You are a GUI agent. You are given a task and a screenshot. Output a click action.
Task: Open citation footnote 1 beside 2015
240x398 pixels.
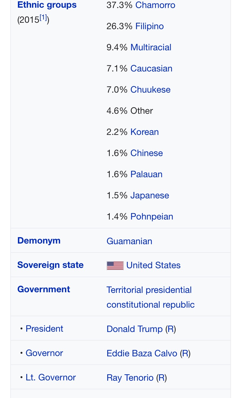click(x=43, y=19)
